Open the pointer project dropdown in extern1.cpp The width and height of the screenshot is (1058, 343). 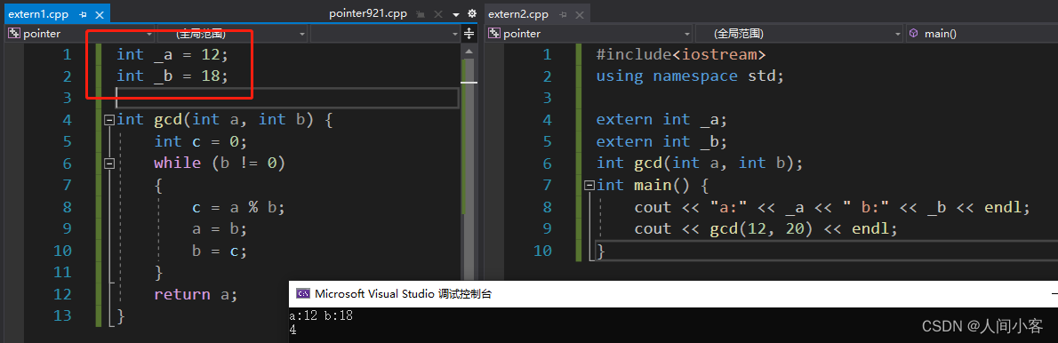pyautogui.click(x=80, y=33)
